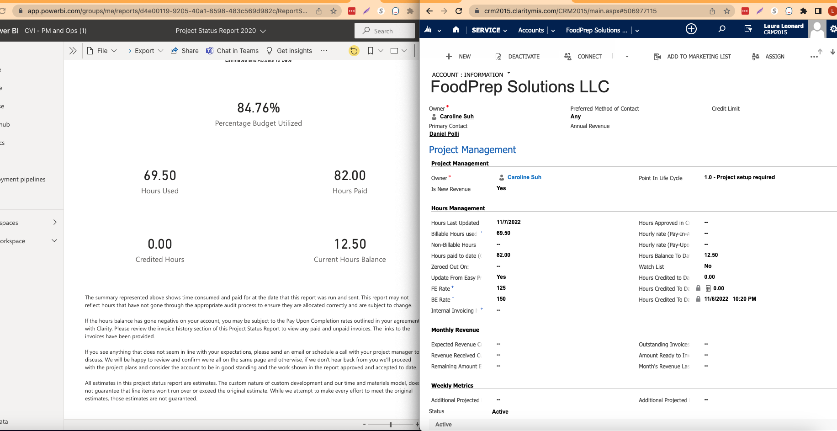The image size is (837, 431).
Task: Expand the Bookmark dropdown chevron
Action: (x=381, y=51)
